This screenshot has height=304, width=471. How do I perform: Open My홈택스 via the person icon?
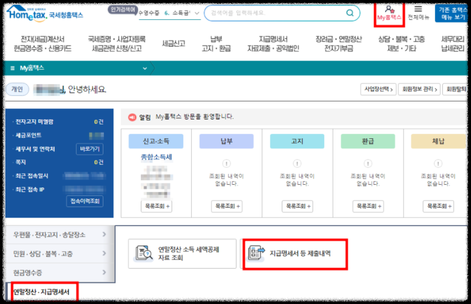[x=390, y=9]
